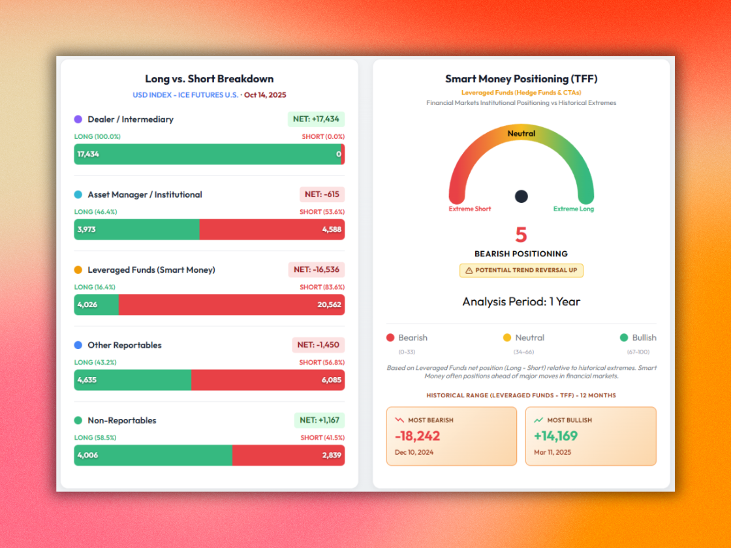Click the blue Other Reportables dot
This screenshot has height=548, width=731.
click(x=78, y=345)
